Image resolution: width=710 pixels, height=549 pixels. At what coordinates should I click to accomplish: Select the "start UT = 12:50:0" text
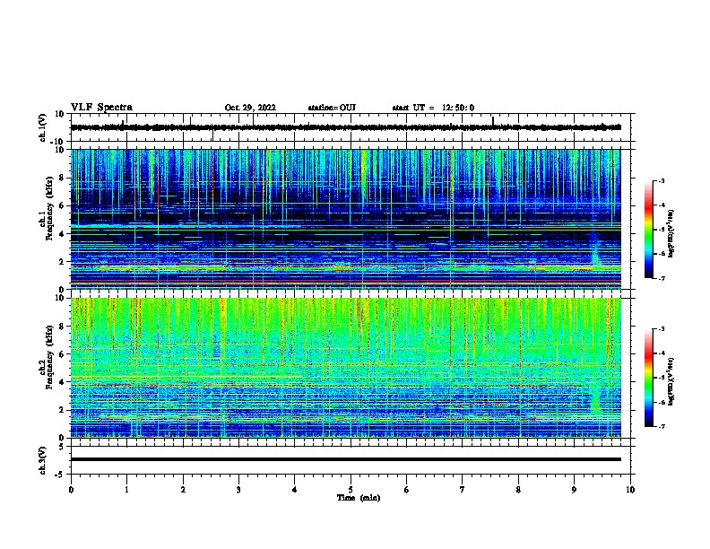coord(433,108)
